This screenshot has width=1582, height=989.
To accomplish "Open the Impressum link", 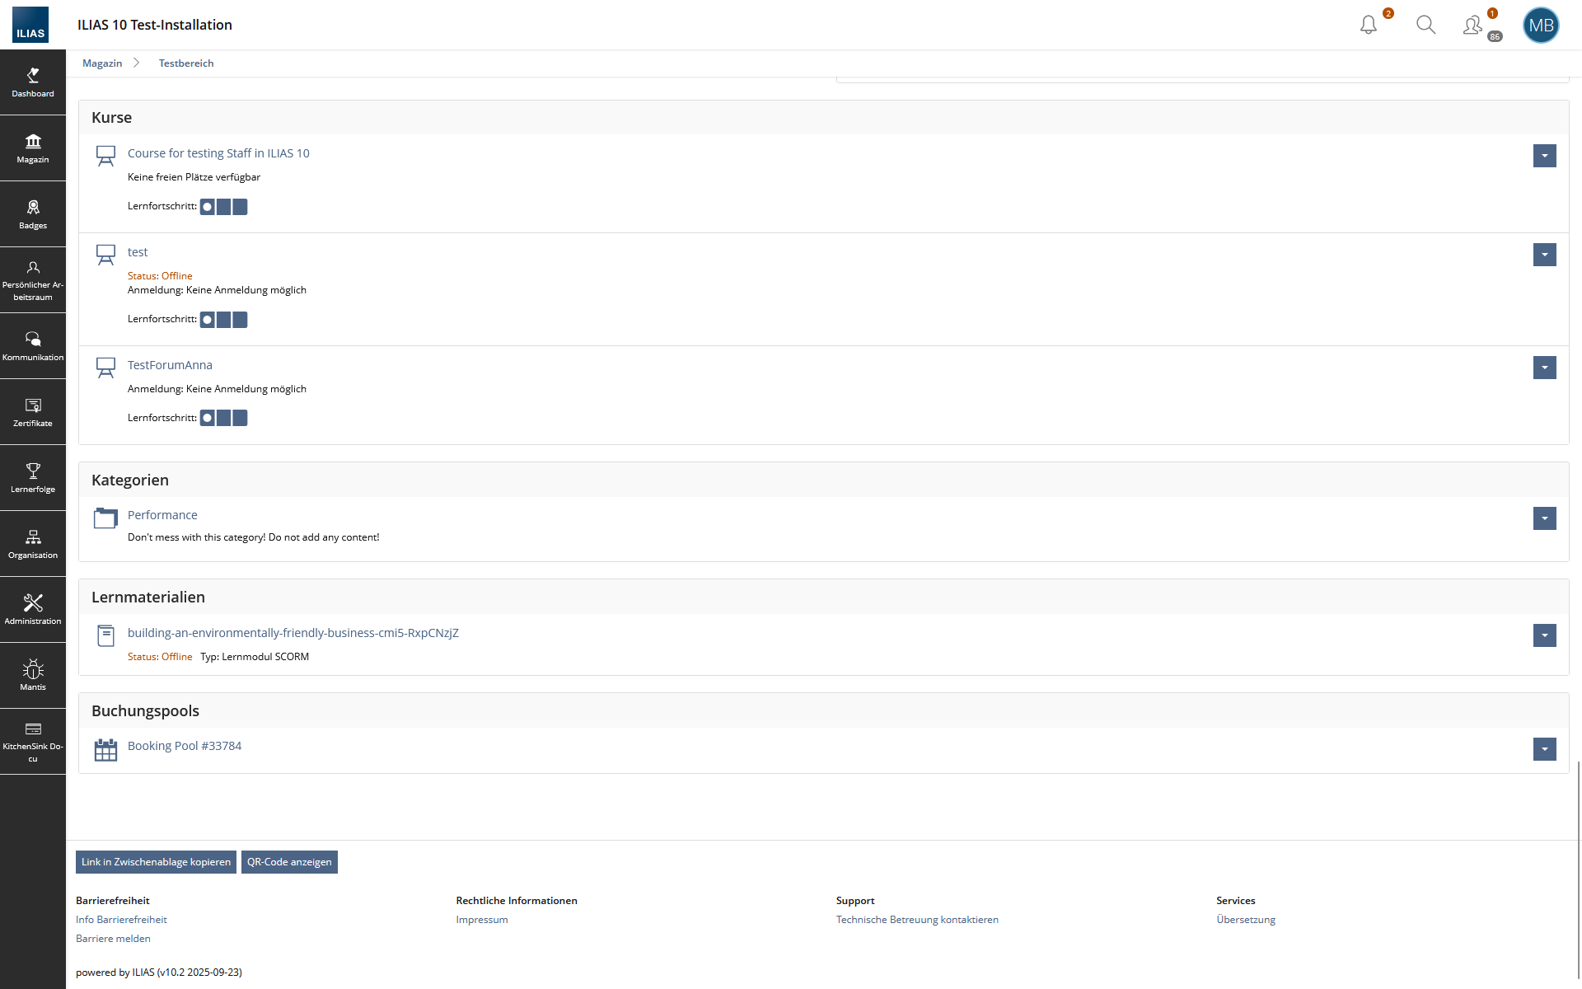I will pyautogui.click(x=481, y=919).
